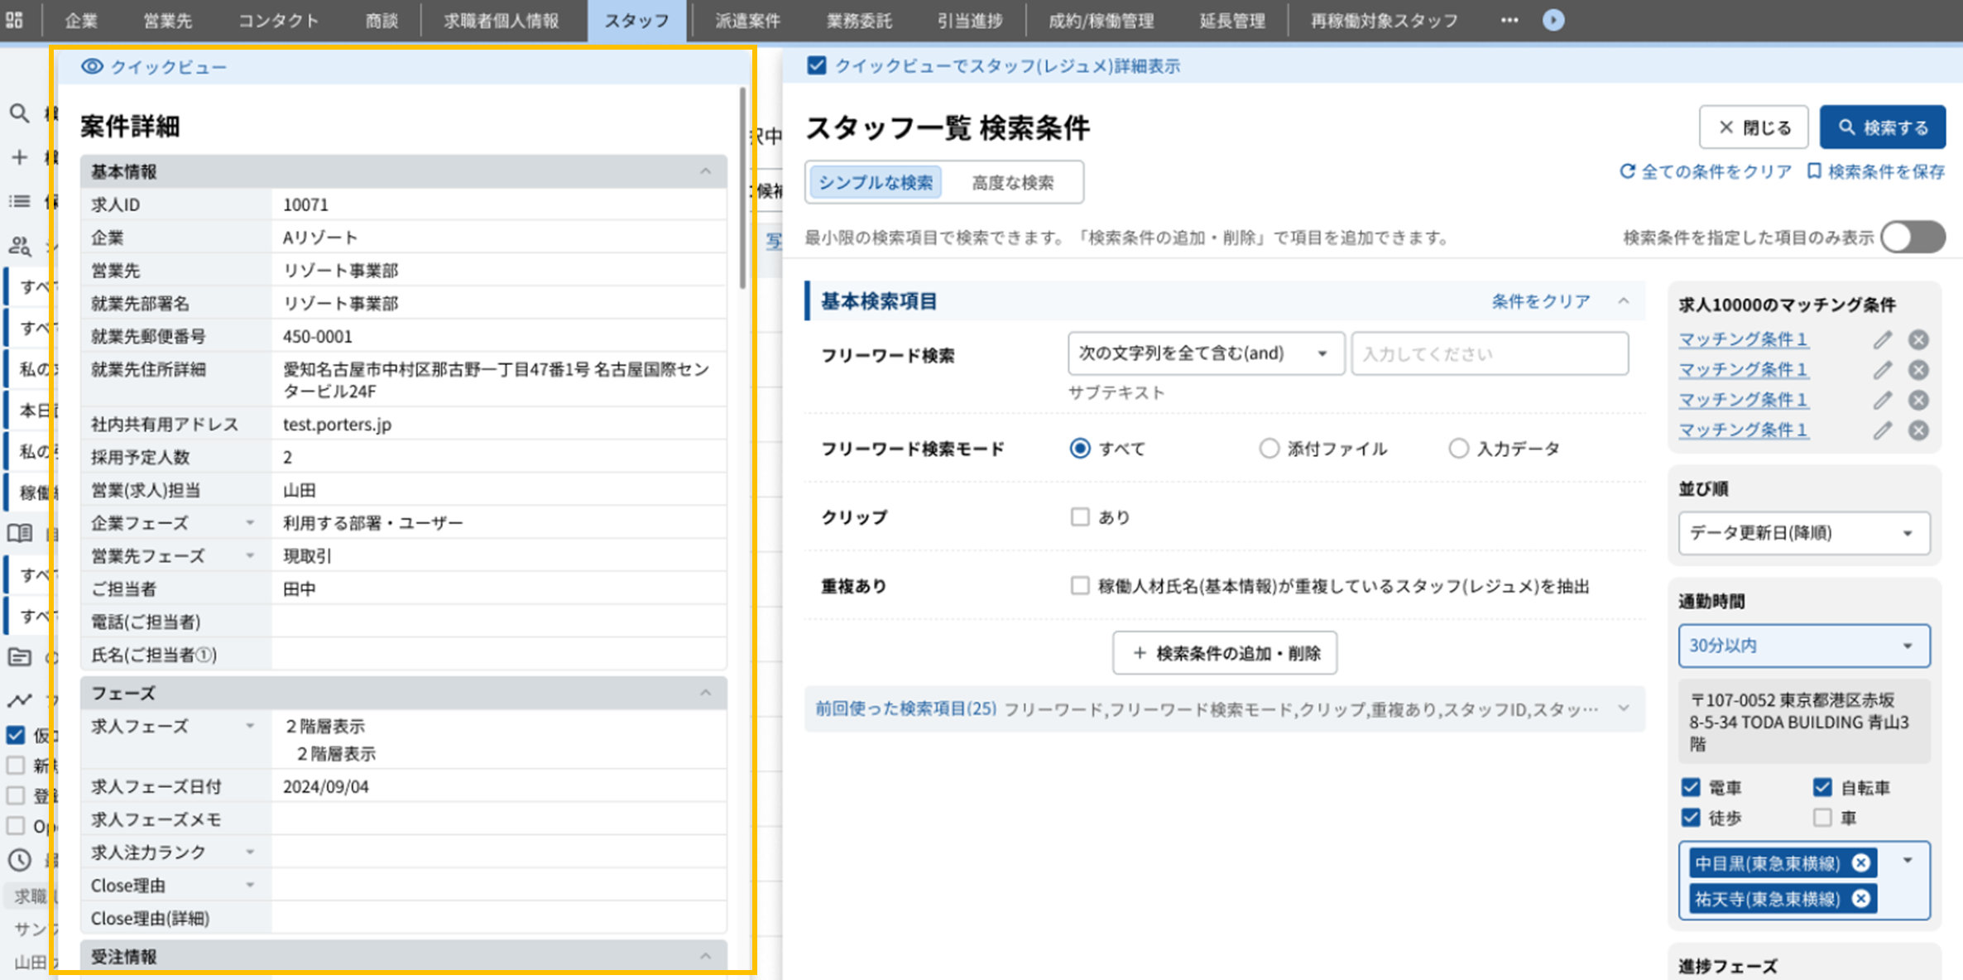
Task: Click the search magnifier icon in left sidebar
Action: 19,113
